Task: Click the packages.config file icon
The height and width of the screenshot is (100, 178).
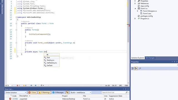Action: pos(139,16)
